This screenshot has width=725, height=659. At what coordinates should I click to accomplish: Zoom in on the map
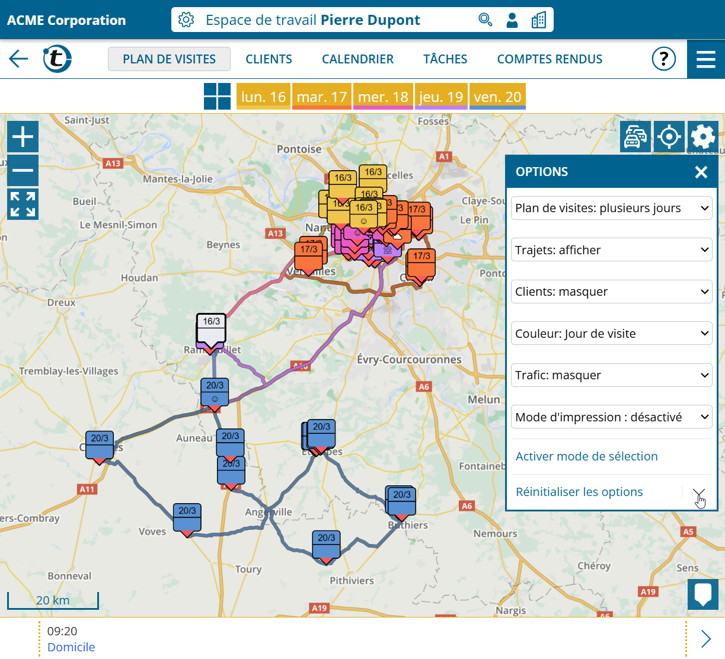point(23,137)
